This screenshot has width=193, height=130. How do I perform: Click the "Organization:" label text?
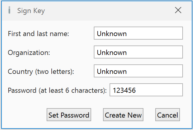[x=29, y=53]
